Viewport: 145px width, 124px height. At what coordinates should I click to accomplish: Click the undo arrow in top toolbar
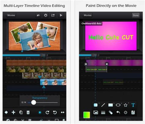click(x=38, y=15)
